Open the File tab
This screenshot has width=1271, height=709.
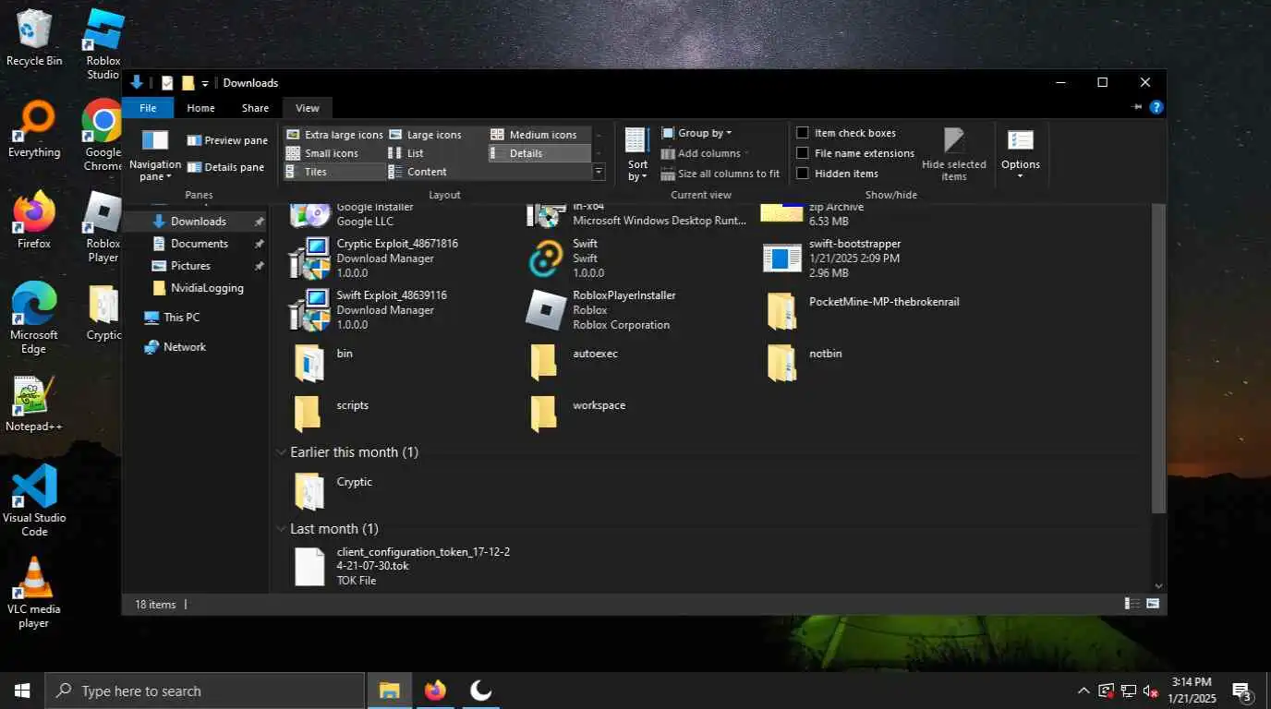pos(148,108)
